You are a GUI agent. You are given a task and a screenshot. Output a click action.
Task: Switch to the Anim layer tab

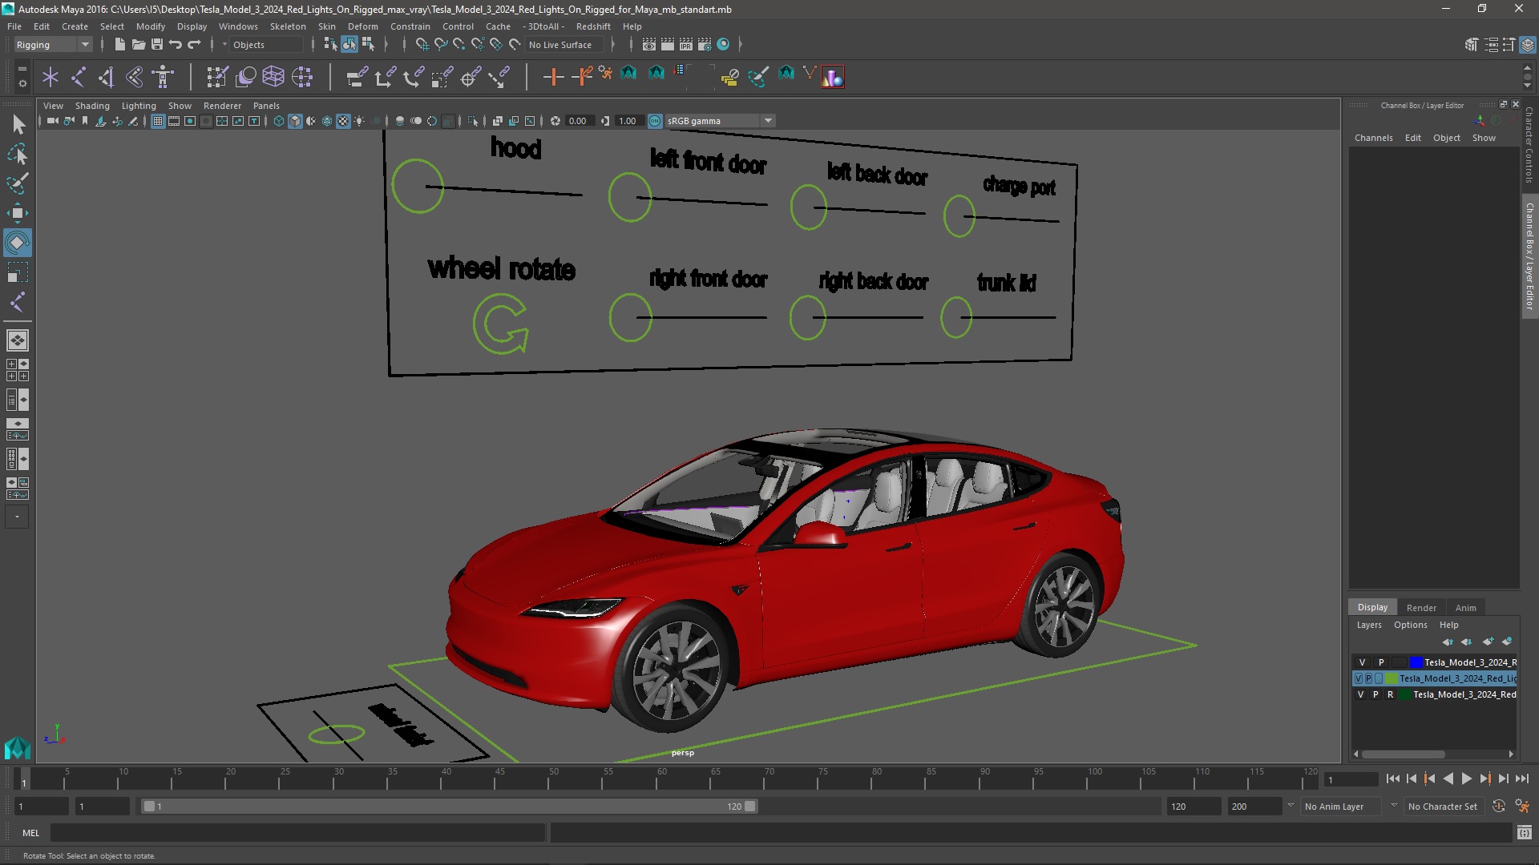[x=1465, y=607]
